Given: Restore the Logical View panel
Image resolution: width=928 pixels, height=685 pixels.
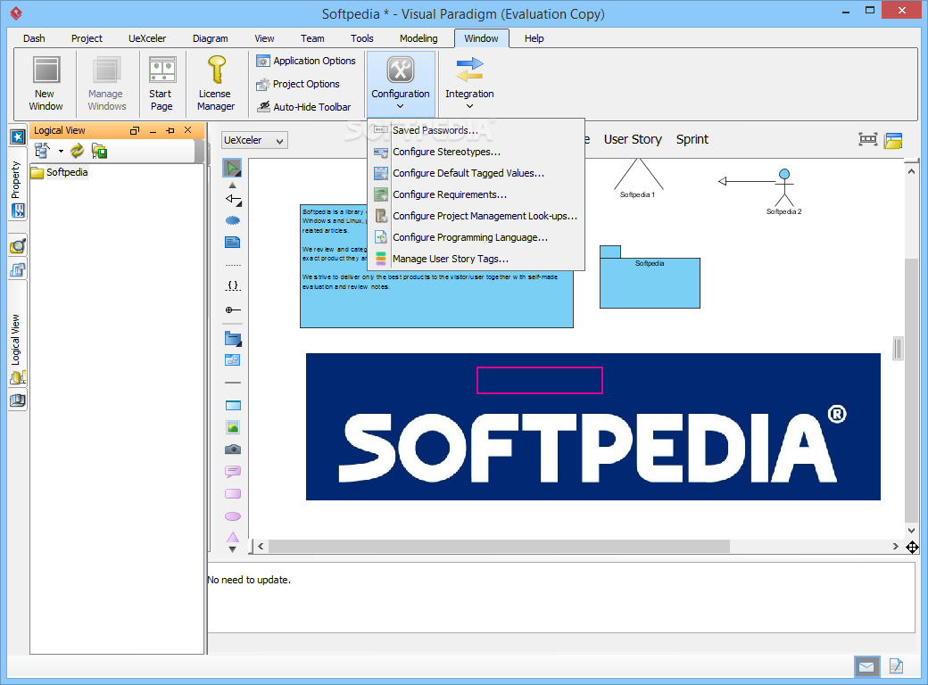Looking at the screenshot, I should 135,130.
